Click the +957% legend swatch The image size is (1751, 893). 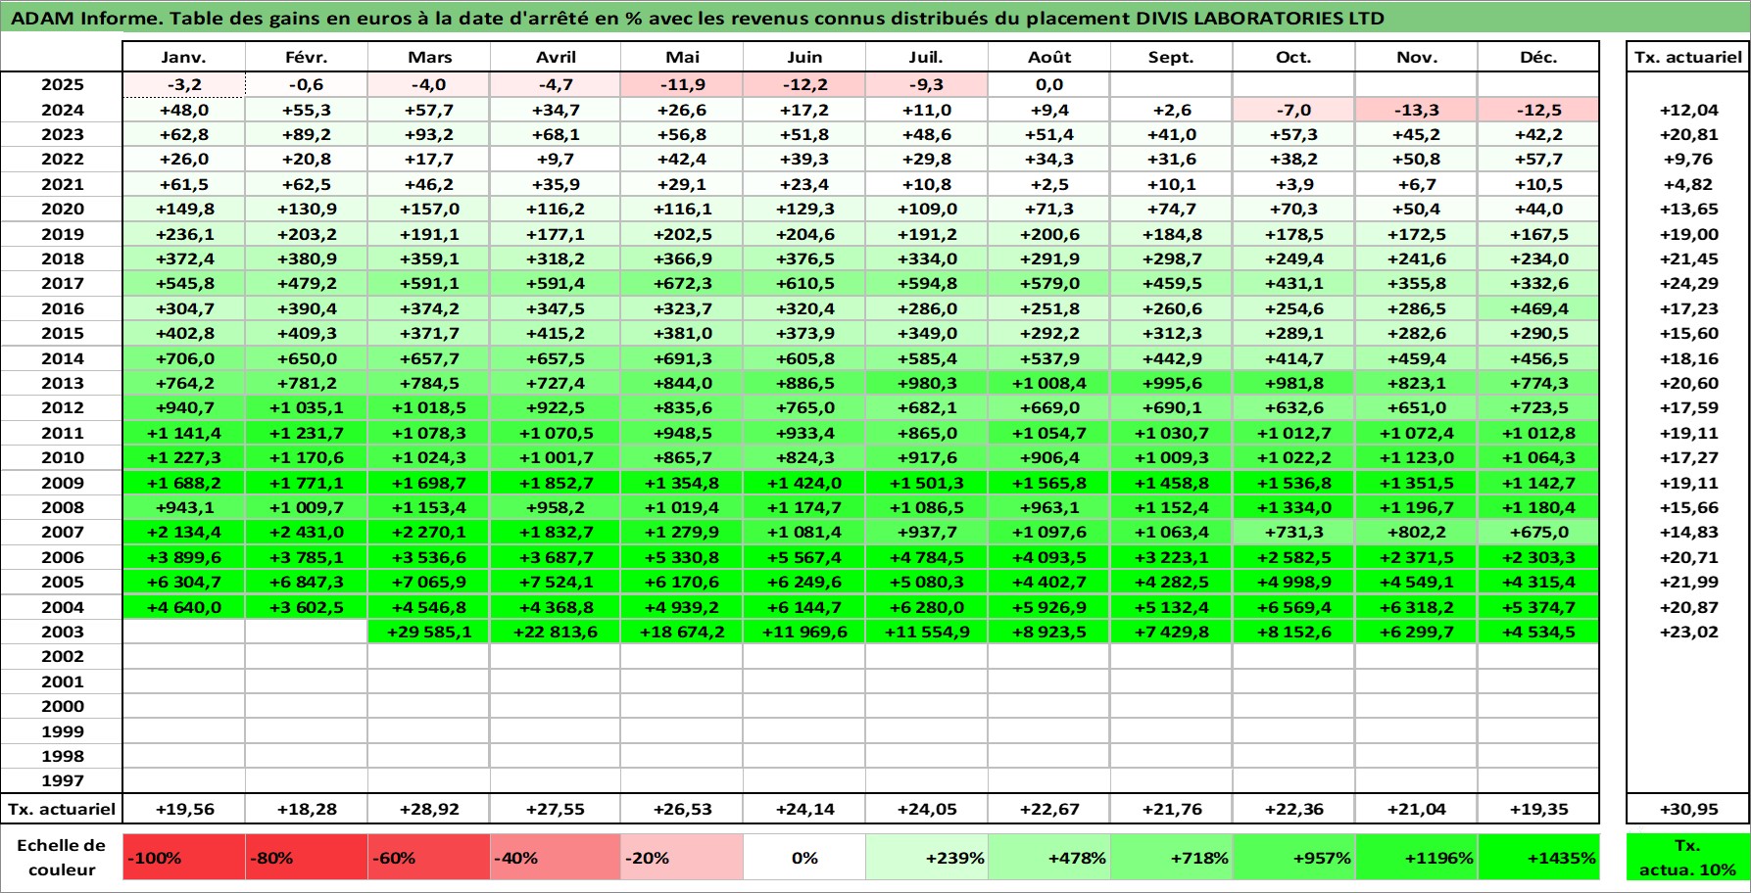1293,858
